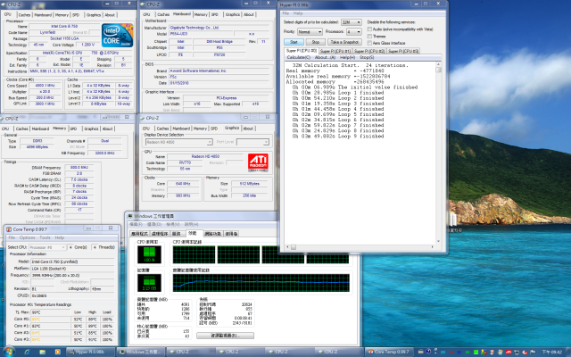The image size is (571, 357).
Task: Open Select CPU dropdown in Core Temp
Action: (x=47, y=247)
